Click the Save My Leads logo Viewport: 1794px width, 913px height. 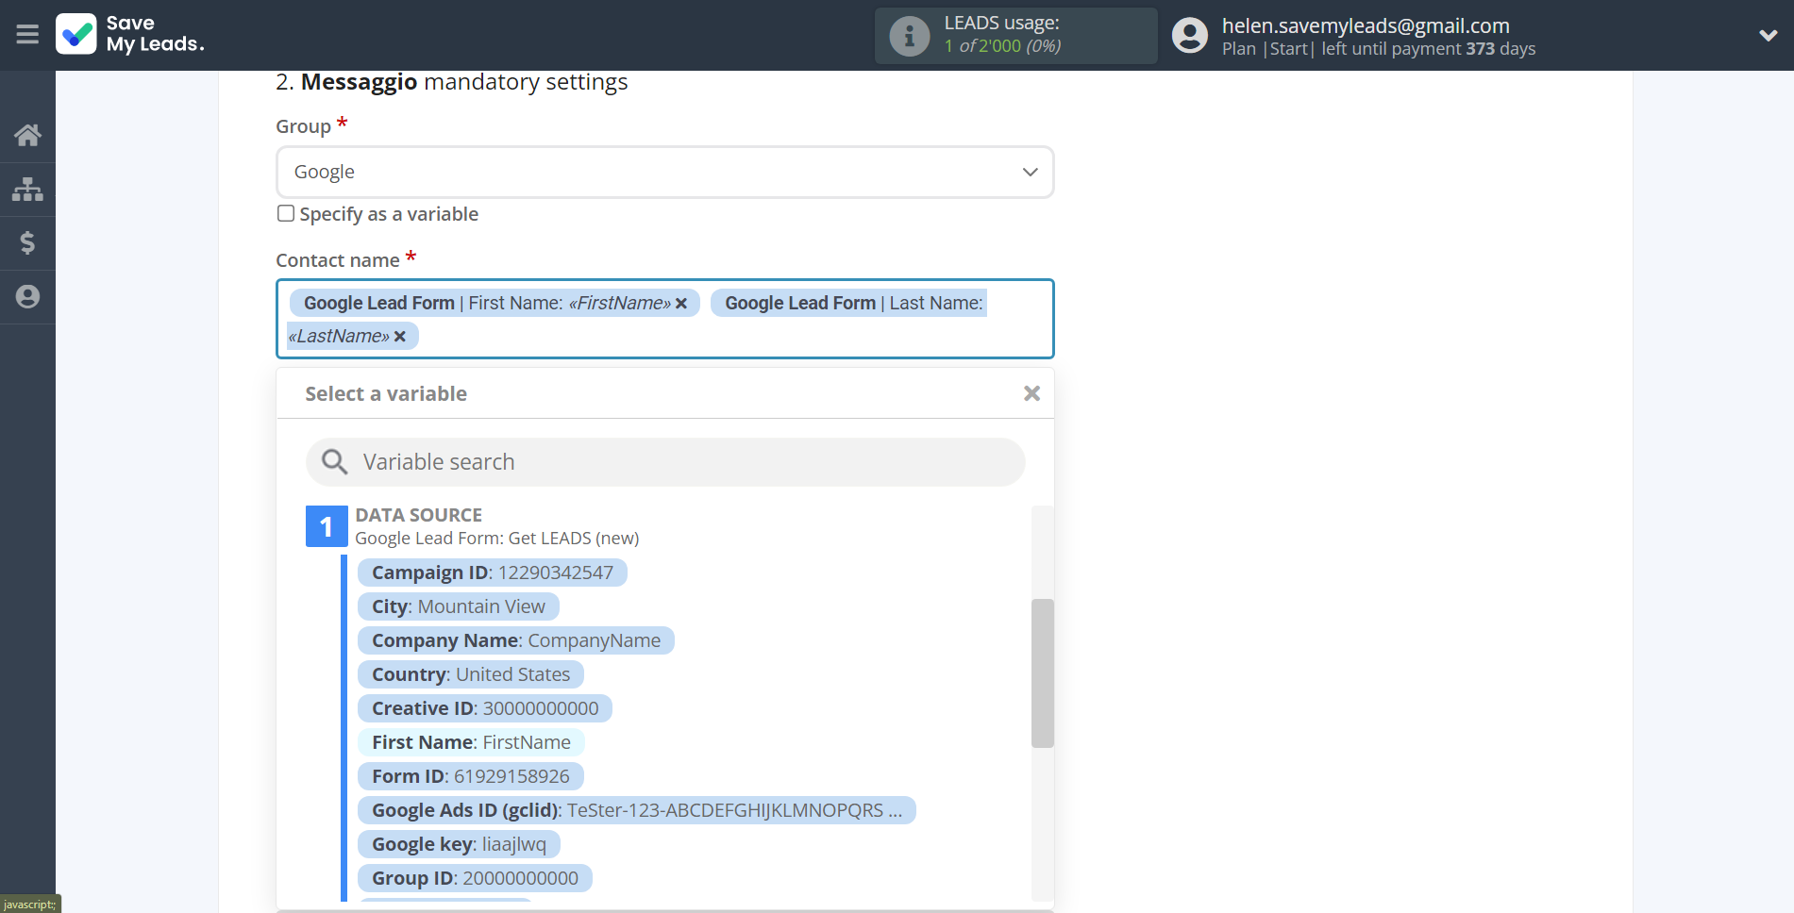[130, 34]
